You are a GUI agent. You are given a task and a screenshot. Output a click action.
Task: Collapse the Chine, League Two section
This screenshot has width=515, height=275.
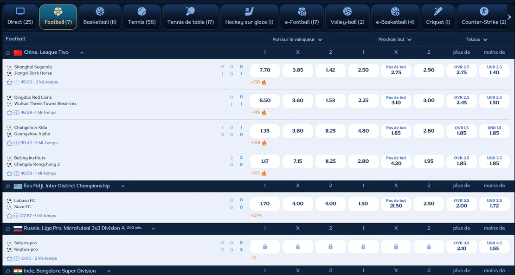click(x=82, y=52)
